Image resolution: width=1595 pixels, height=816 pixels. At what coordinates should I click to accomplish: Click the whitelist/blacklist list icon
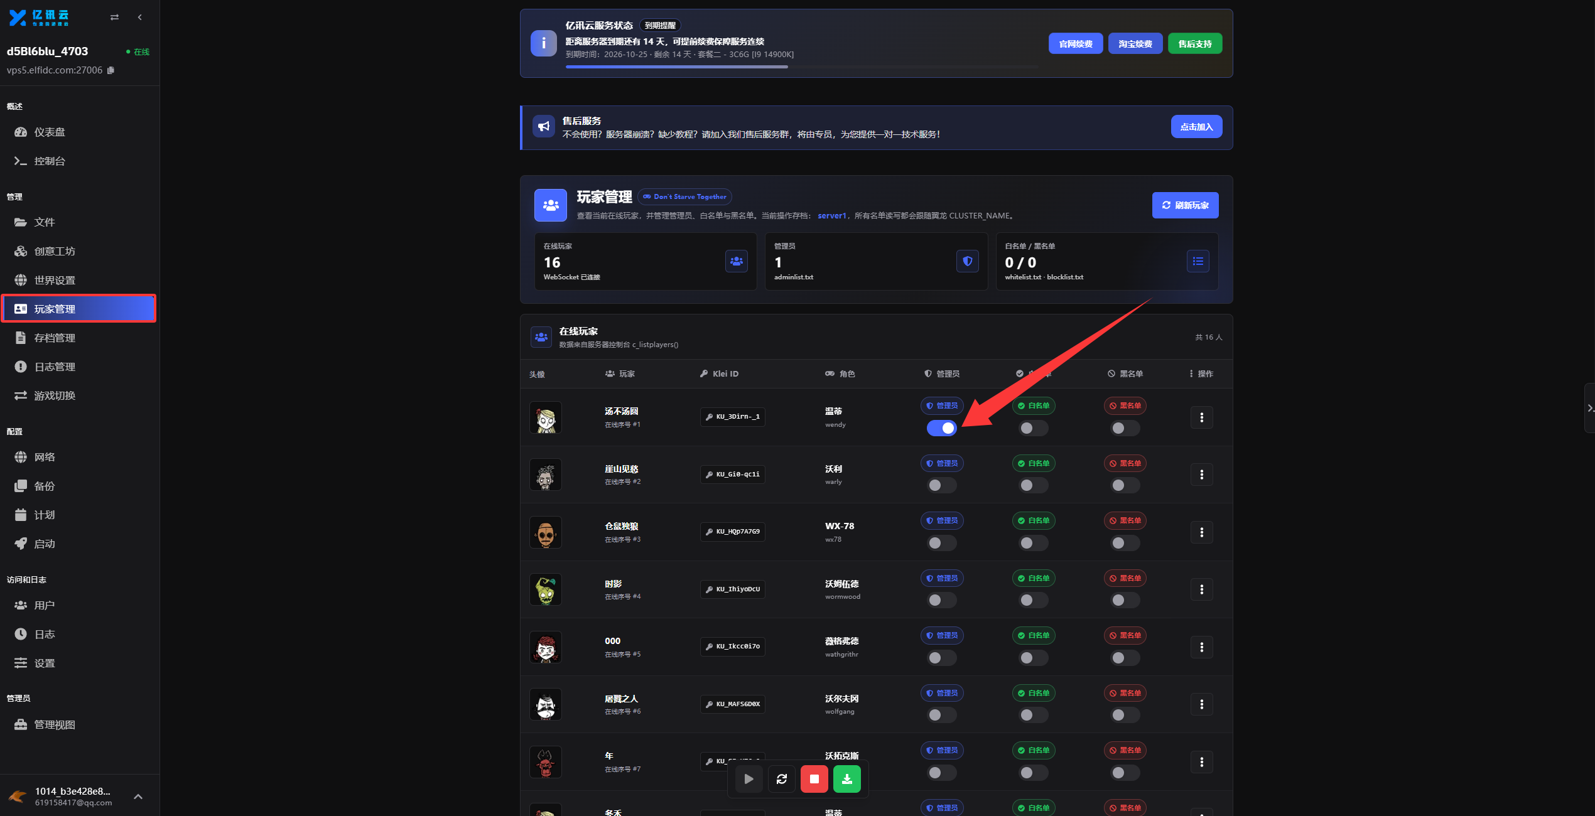coord(1198,261)
